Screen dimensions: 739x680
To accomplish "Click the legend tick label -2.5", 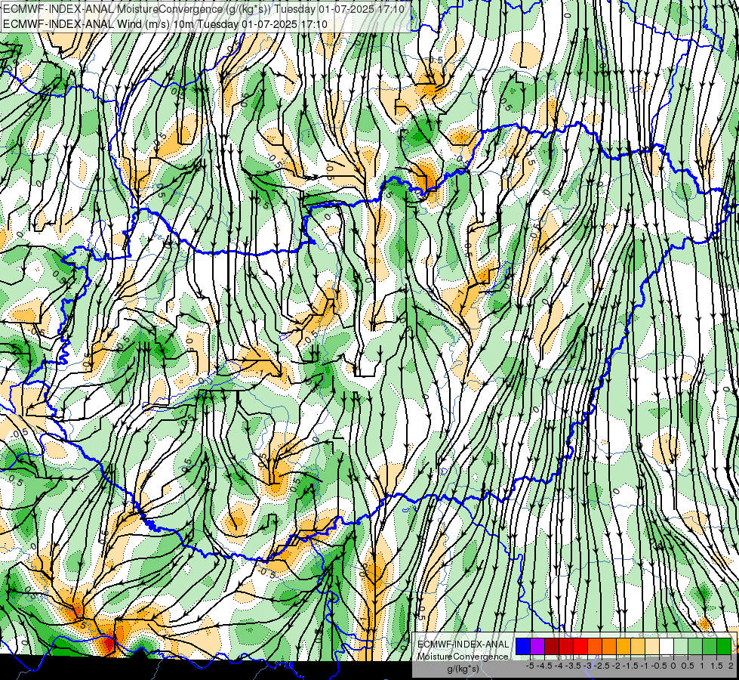I will [602, 666].
